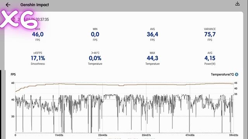Select the AVG Power value 4,15
This screenshot has height=139, width=248.
click(210, 58)
